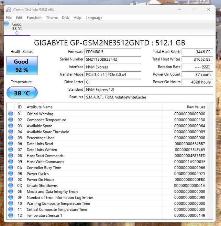The width and height of the screenshot is (221, 226).
Task: Click the Firmware field EDFMB0.5
Action: (113, 52)
